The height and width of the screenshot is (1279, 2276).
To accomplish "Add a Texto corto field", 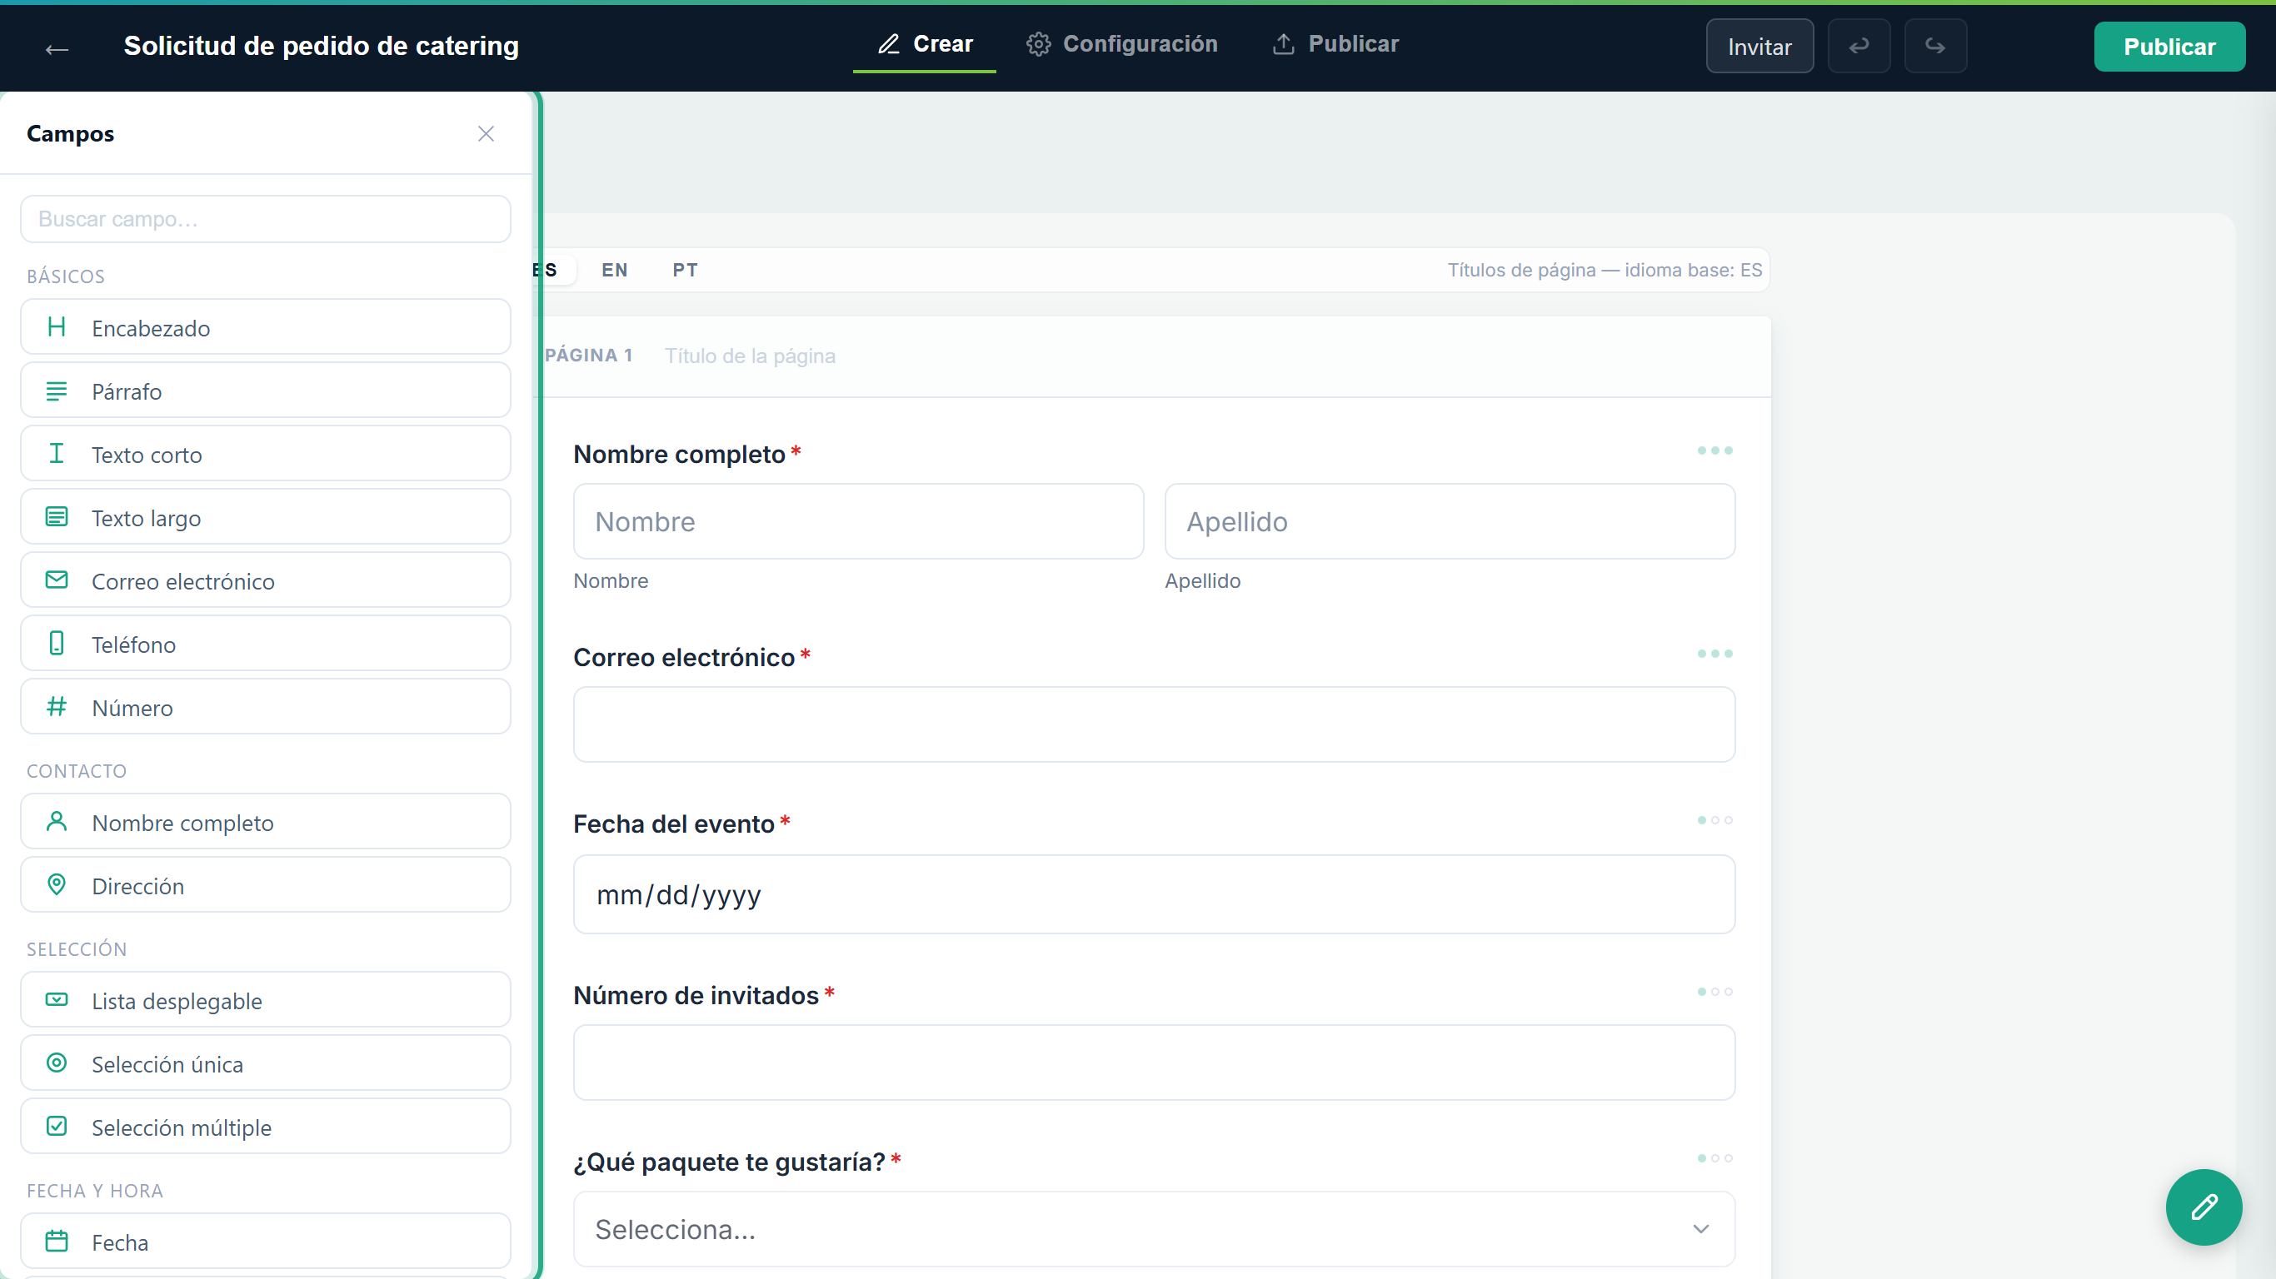I will [x=265, y=454].
